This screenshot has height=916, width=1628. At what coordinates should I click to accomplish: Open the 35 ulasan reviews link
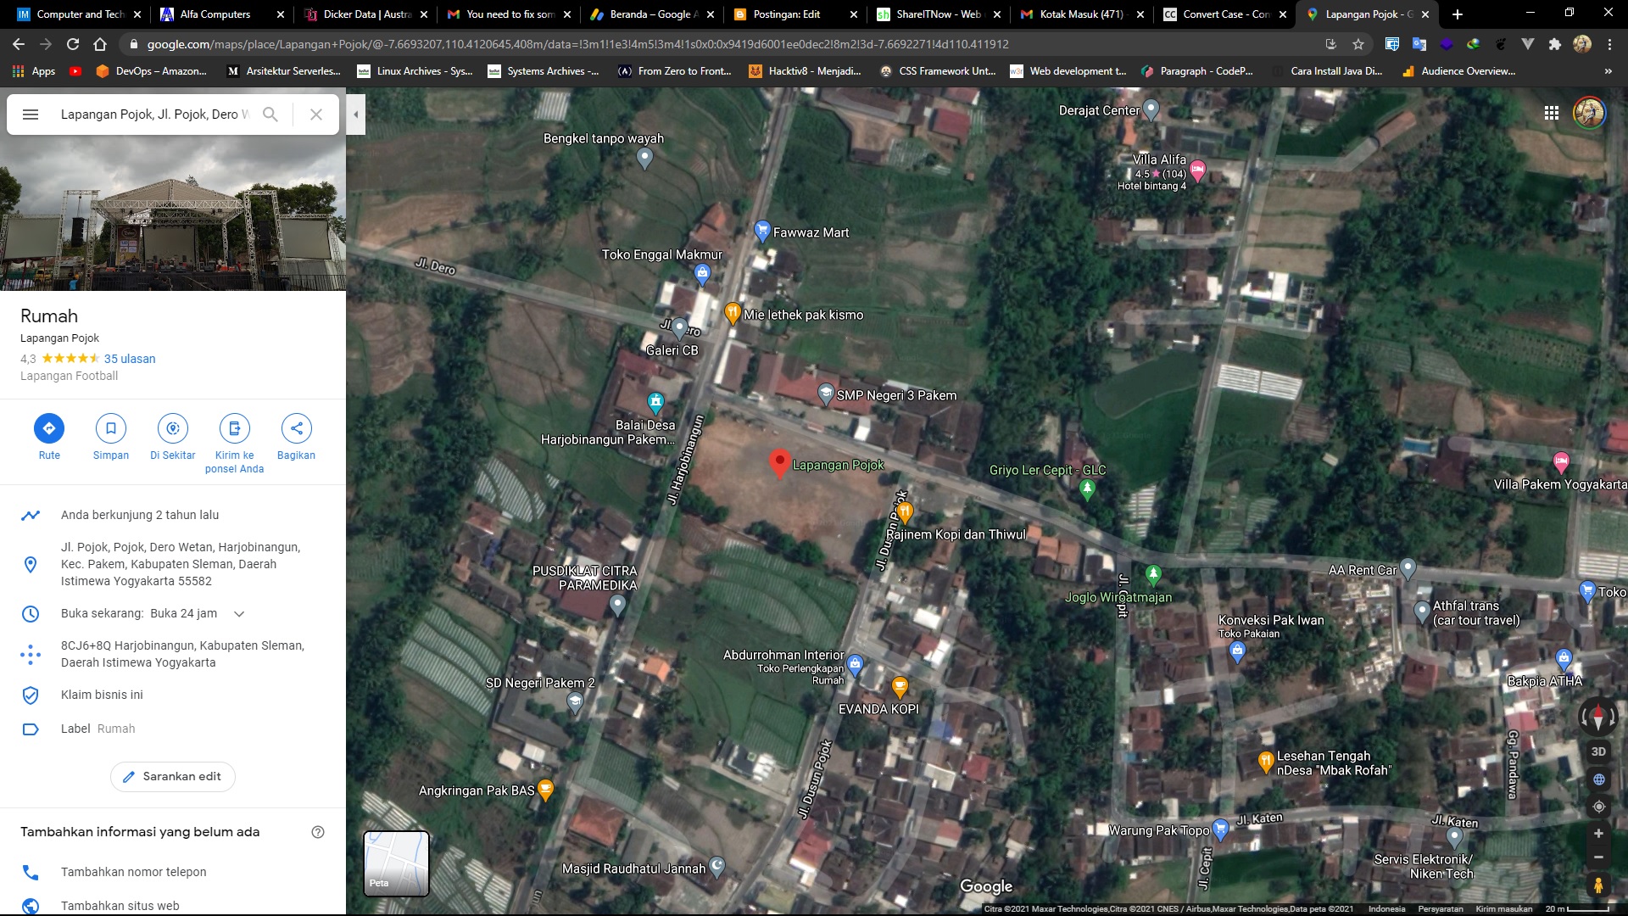(x=129, y=359)
